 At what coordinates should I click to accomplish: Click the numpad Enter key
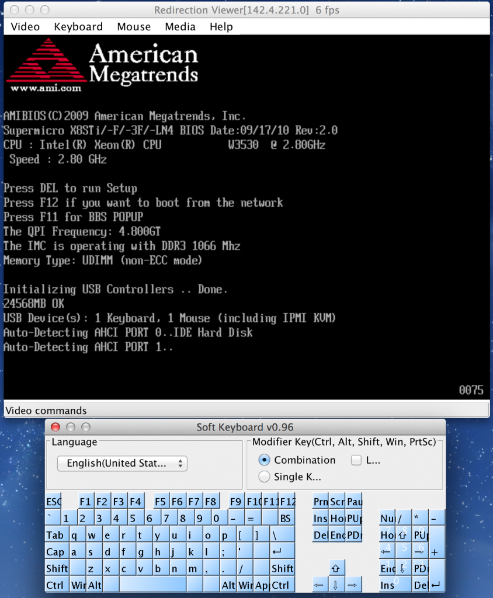[x=437, y=576]
